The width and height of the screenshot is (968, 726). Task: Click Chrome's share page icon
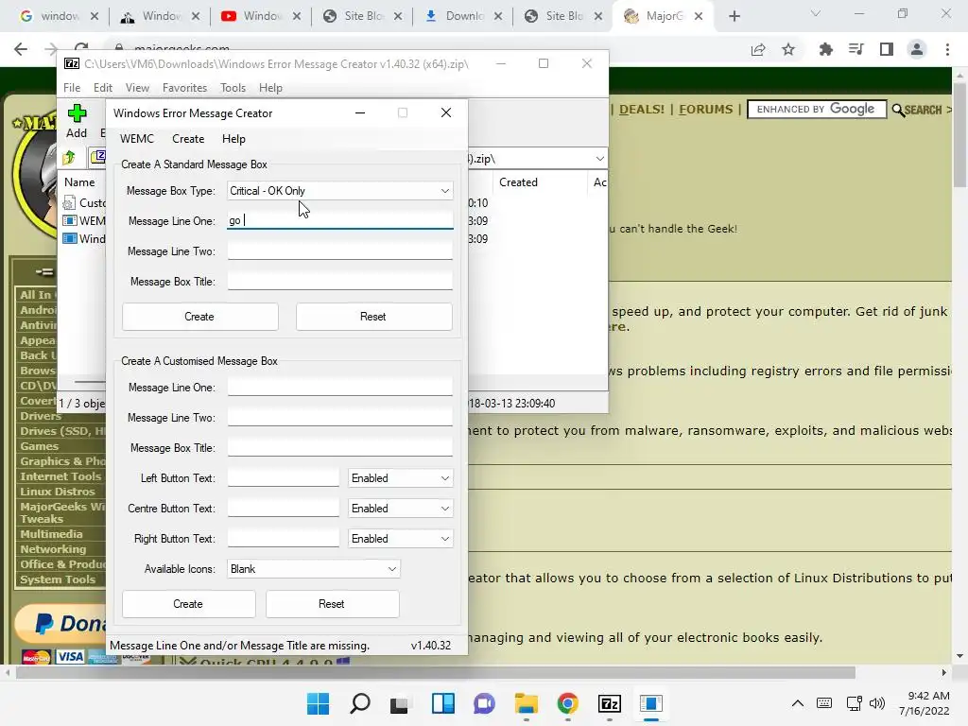click(758, 49)
